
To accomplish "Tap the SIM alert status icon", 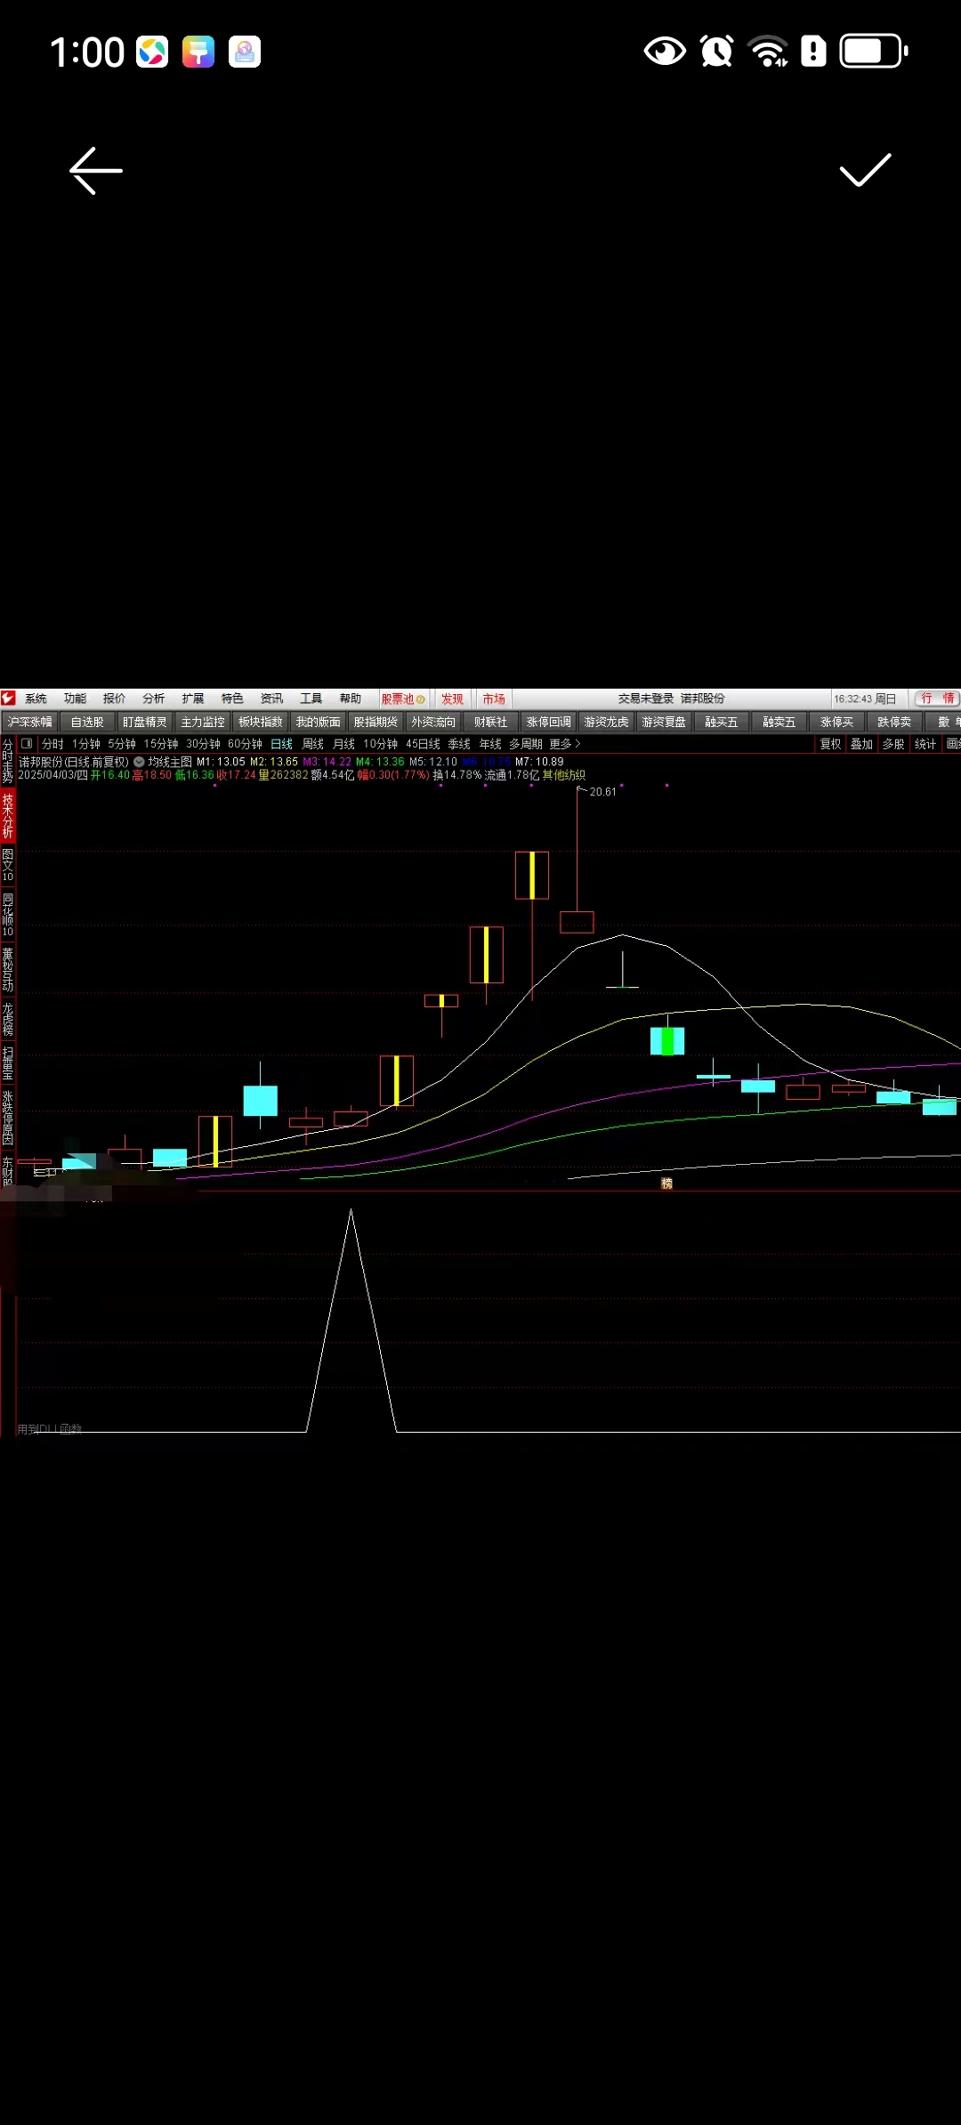I will pos(813,52).
